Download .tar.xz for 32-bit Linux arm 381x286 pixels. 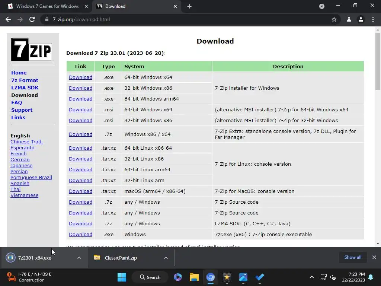click(80, 181)
